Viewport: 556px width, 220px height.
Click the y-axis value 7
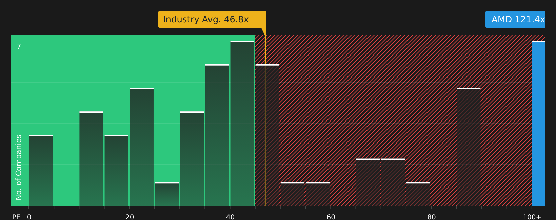coord(19,47)
